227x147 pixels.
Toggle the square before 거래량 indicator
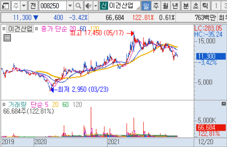[4, 104]
